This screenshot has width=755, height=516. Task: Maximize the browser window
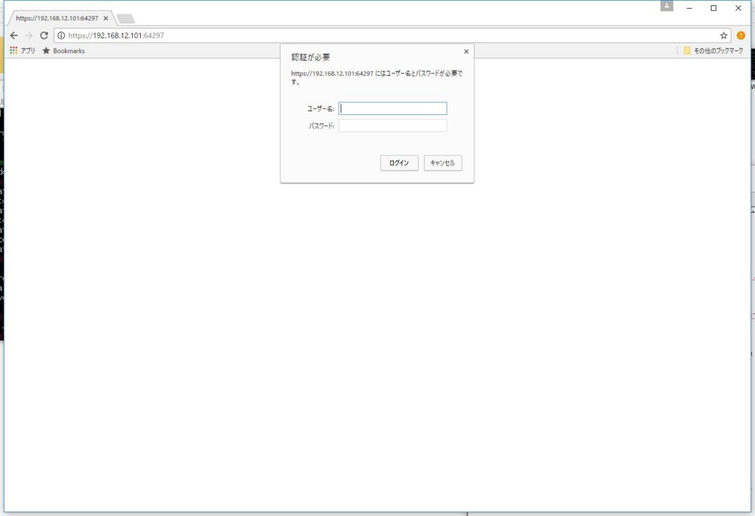714,8
